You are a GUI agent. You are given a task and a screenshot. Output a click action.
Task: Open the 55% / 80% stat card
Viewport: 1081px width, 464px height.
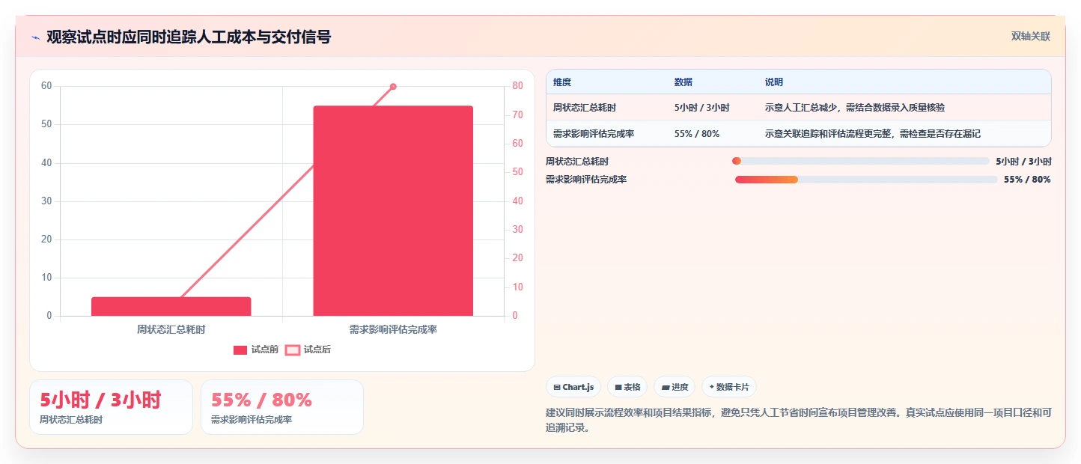click(282, 407)
